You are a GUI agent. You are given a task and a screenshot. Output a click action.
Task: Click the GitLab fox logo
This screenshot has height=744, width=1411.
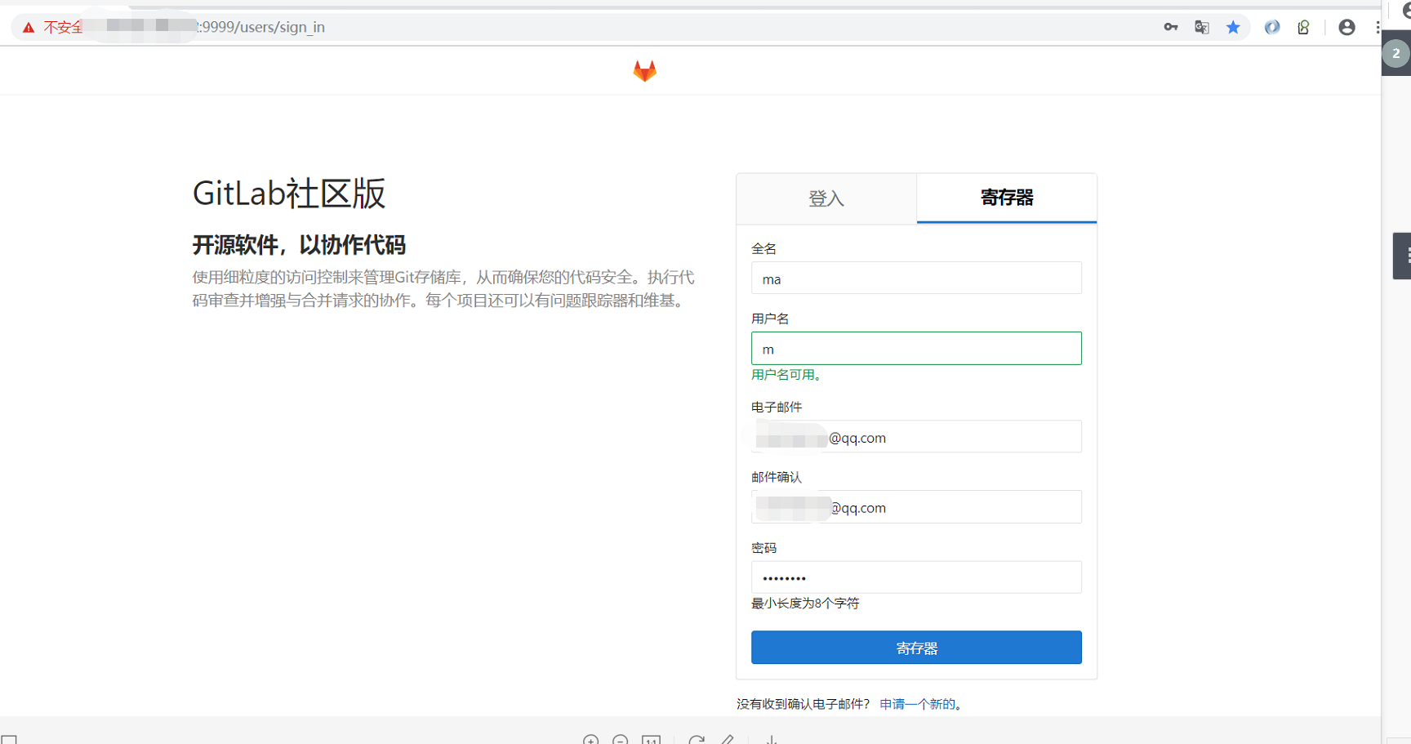[x=645, y=71]
